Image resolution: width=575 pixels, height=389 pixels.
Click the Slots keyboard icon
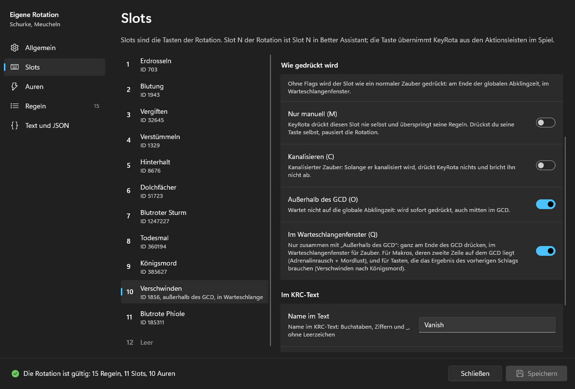15,67
